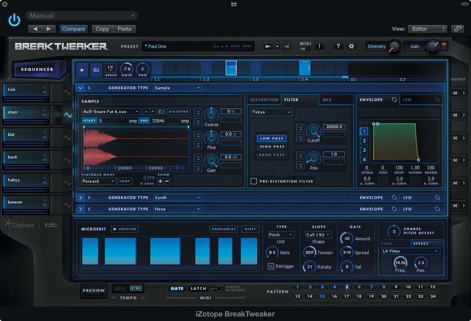Viewport: 471px width, 321px height.
Task: Open the Au5-Snare Fat 6.wav sample dropdown
Action: tap(111, 112)
